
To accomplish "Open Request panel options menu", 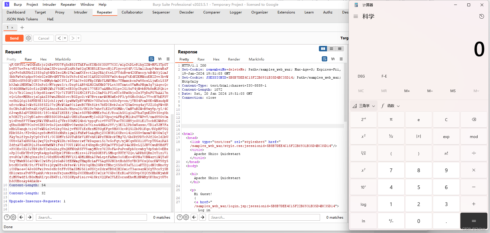I will pyautogui.click(x=168, y=59).
